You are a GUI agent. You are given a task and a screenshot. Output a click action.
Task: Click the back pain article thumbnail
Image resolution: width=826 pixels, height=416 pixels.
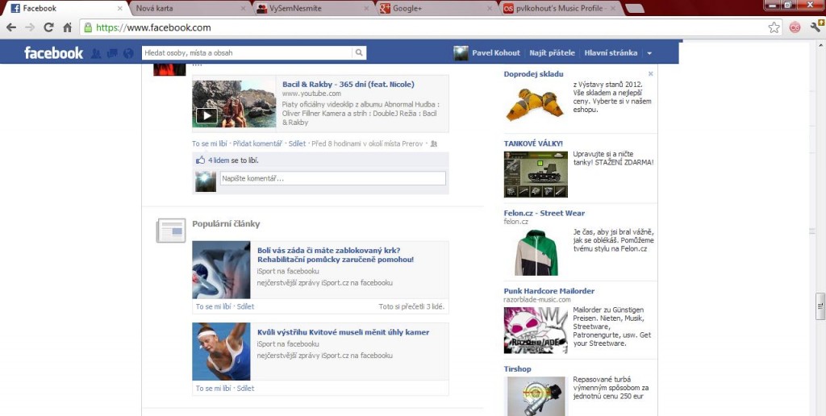(221, 269)
